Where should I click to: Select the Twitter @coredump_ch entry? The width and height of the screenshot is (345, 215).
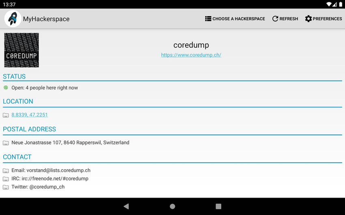coord(38,187)
